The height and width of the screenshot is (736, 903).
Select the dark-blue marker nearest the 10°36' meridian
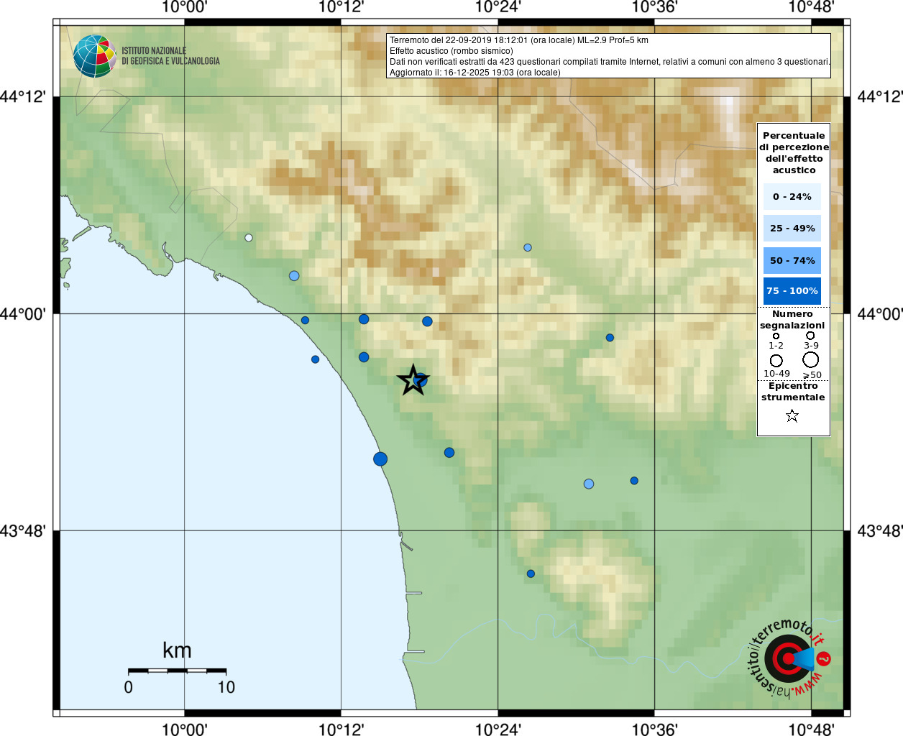tap(634, 481)
